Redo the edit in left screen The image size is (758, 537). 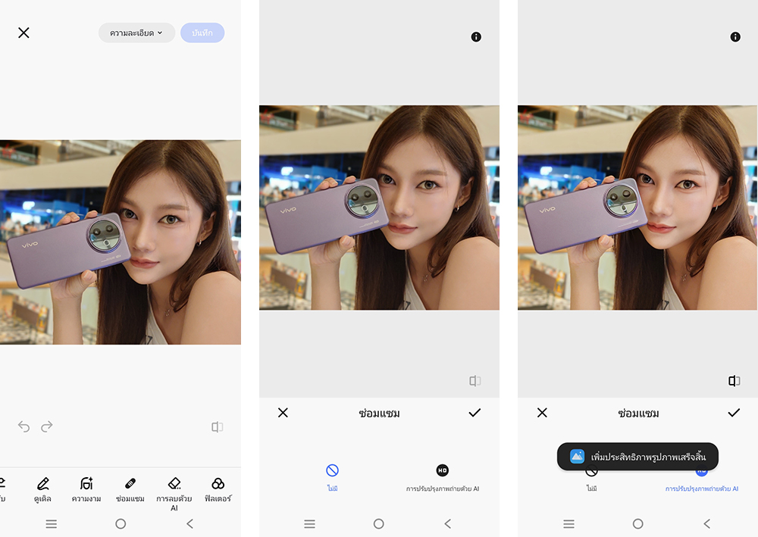pyautogui.click(x=47, y=427)
